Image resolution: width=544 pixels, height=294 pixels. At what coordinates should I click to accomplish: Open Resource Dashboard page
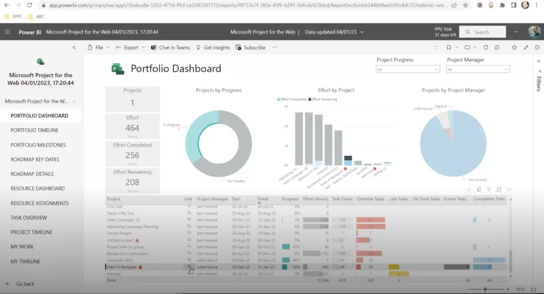[x=38, y=188]
